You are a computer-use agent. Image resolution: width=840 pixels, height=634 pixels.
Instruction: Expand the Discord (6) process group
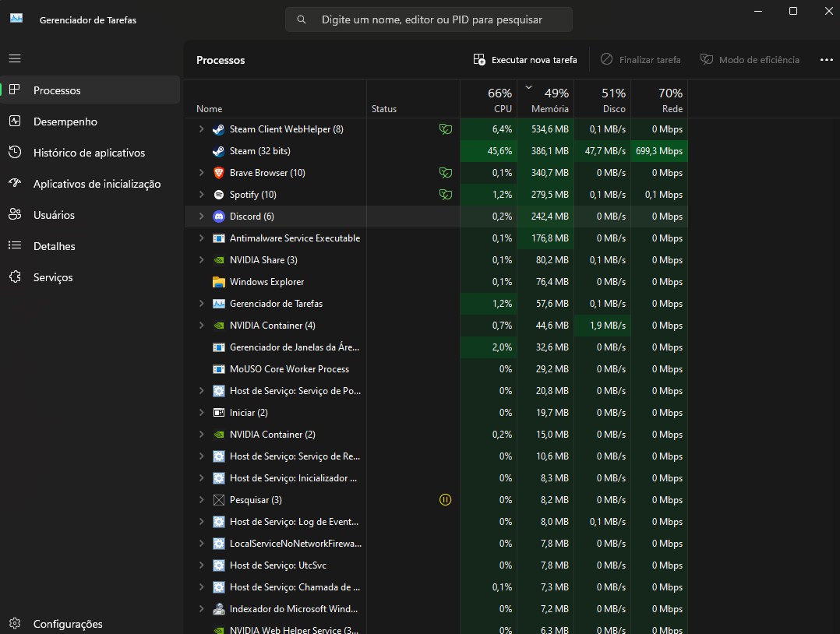tap(201, 217)
